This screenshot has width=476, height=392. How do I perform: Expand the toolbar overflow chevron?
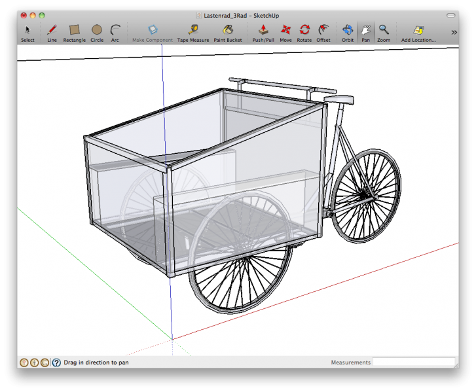(x=454, y=31)
